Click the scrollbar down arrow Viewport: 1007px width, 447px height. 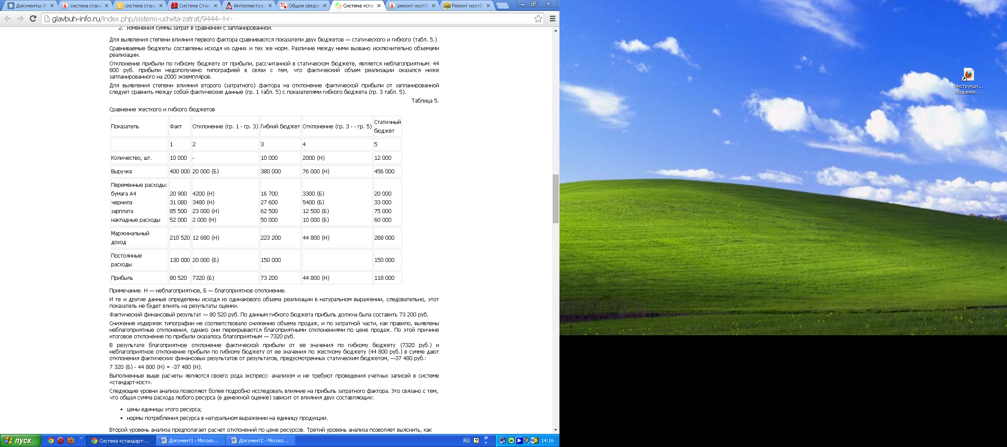pos(556,430)
